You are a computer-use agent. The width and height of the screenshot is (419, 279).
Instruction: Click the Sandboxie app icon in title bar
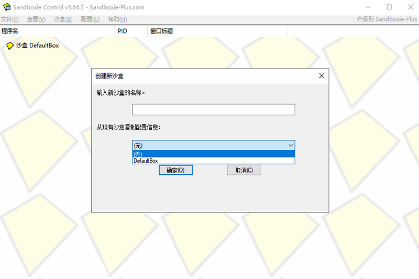(7, 7)
